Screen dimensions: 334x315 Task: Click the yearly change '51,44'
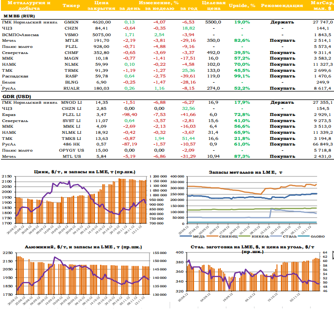188,138
